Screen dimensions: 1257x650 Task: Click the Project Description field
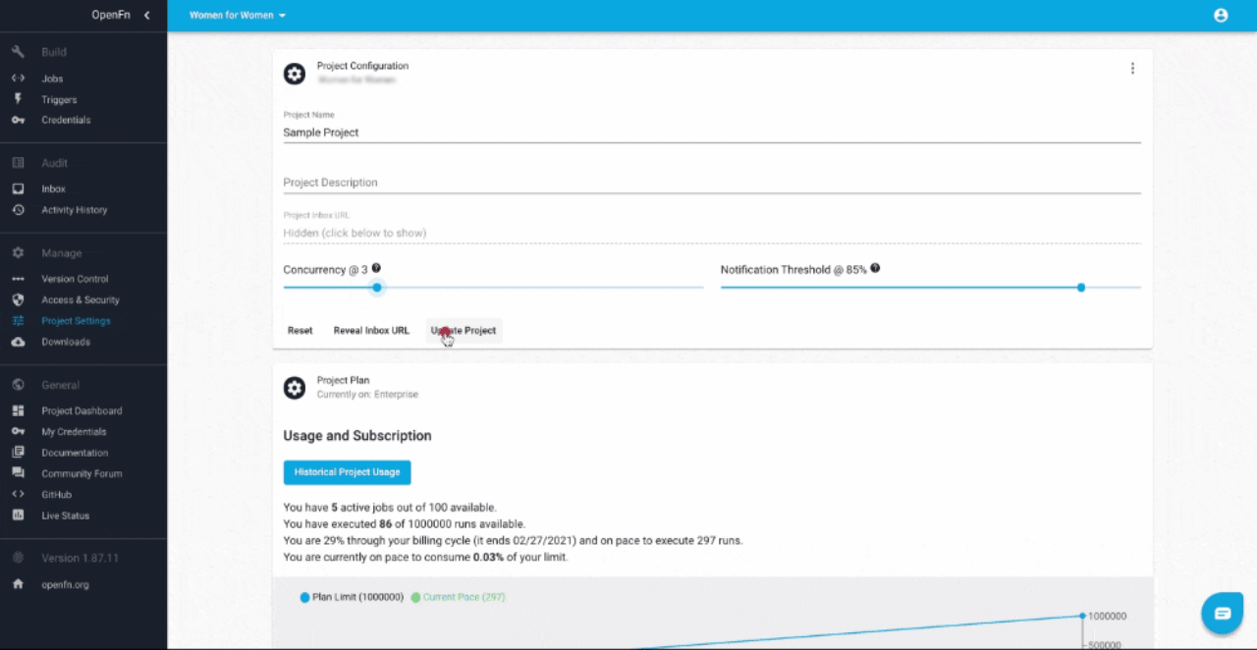click(712, 183)
